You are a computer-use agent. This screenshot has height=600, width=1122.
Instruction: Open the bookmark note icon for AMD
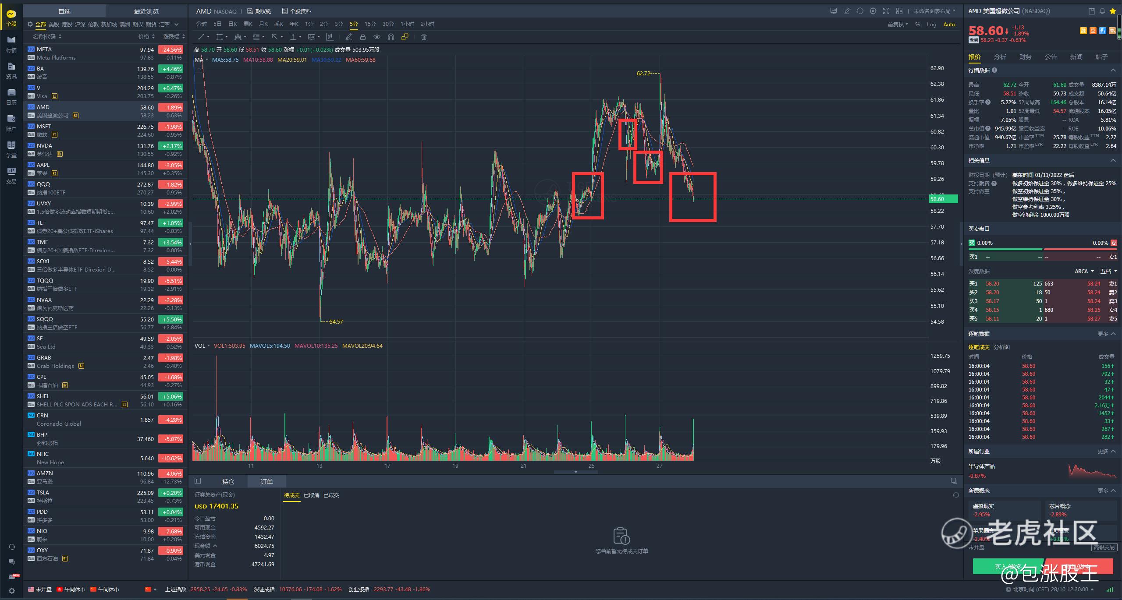point(1092,11)
